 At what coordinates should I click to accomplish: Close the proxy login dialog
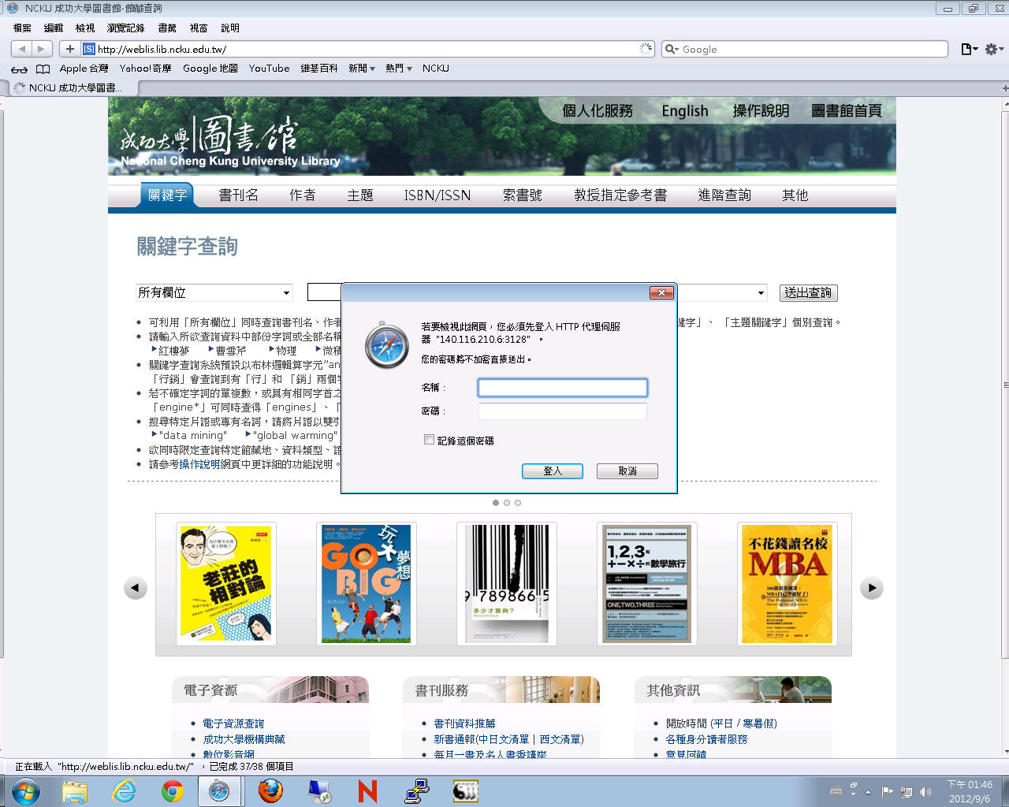661,292
